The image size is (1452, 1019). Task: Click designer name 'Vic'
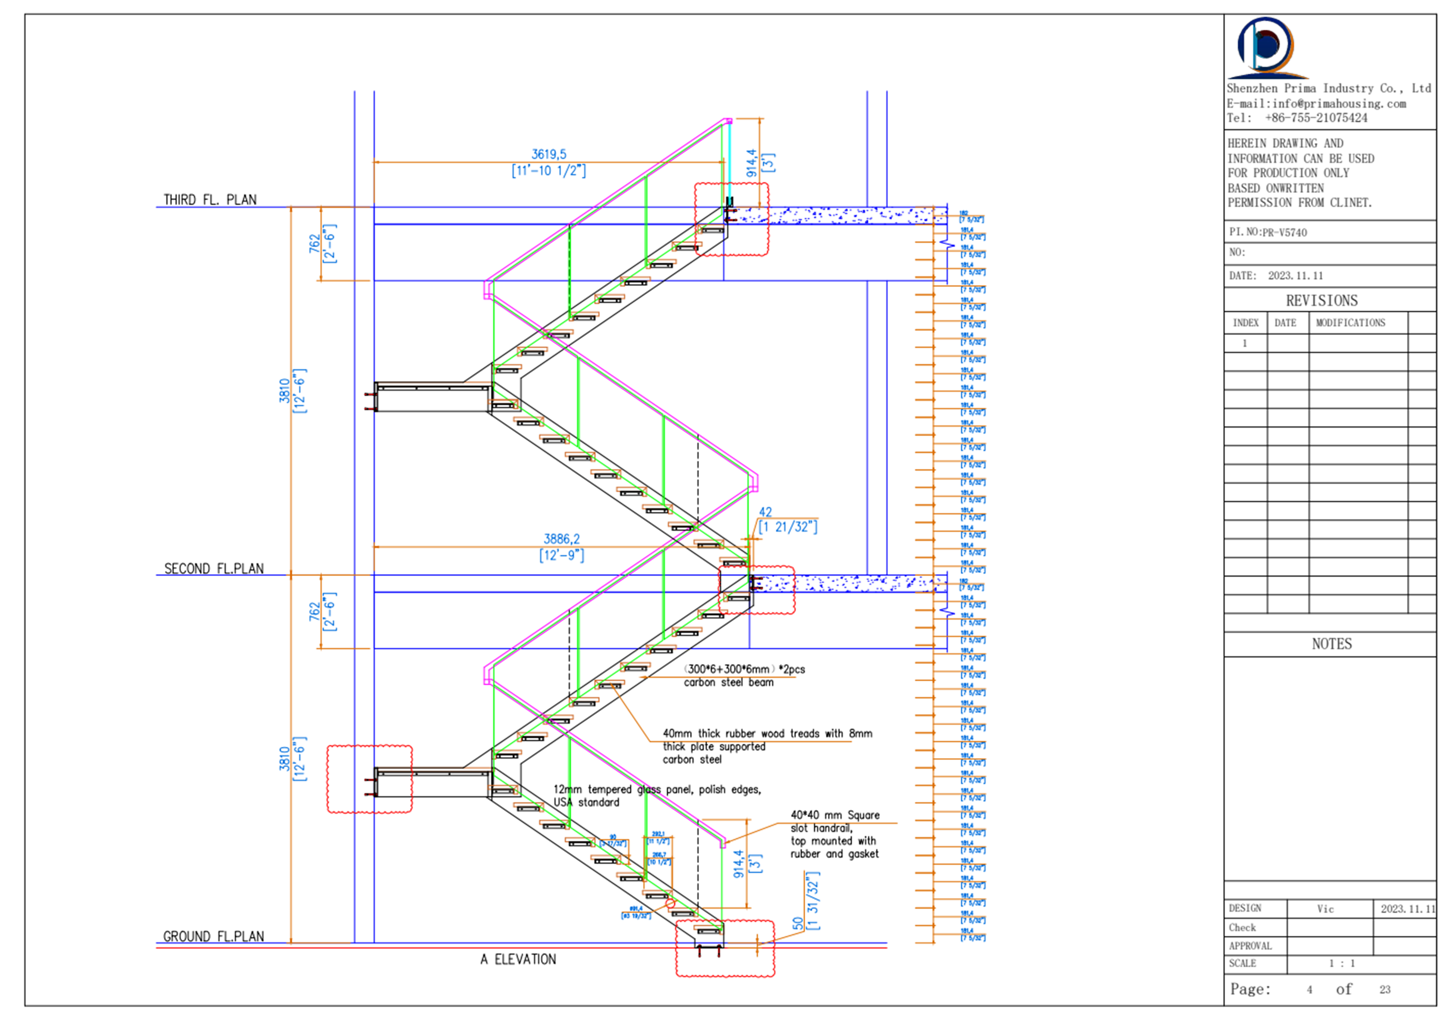1326,909
